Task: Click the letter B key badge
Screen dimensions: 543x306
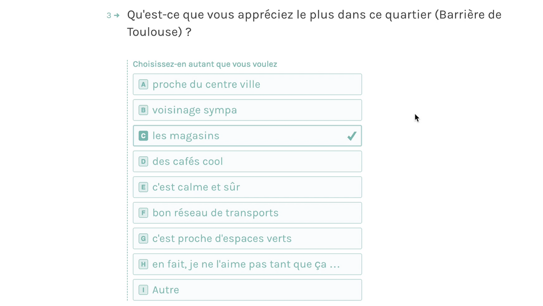Action: tap(144, 110)
